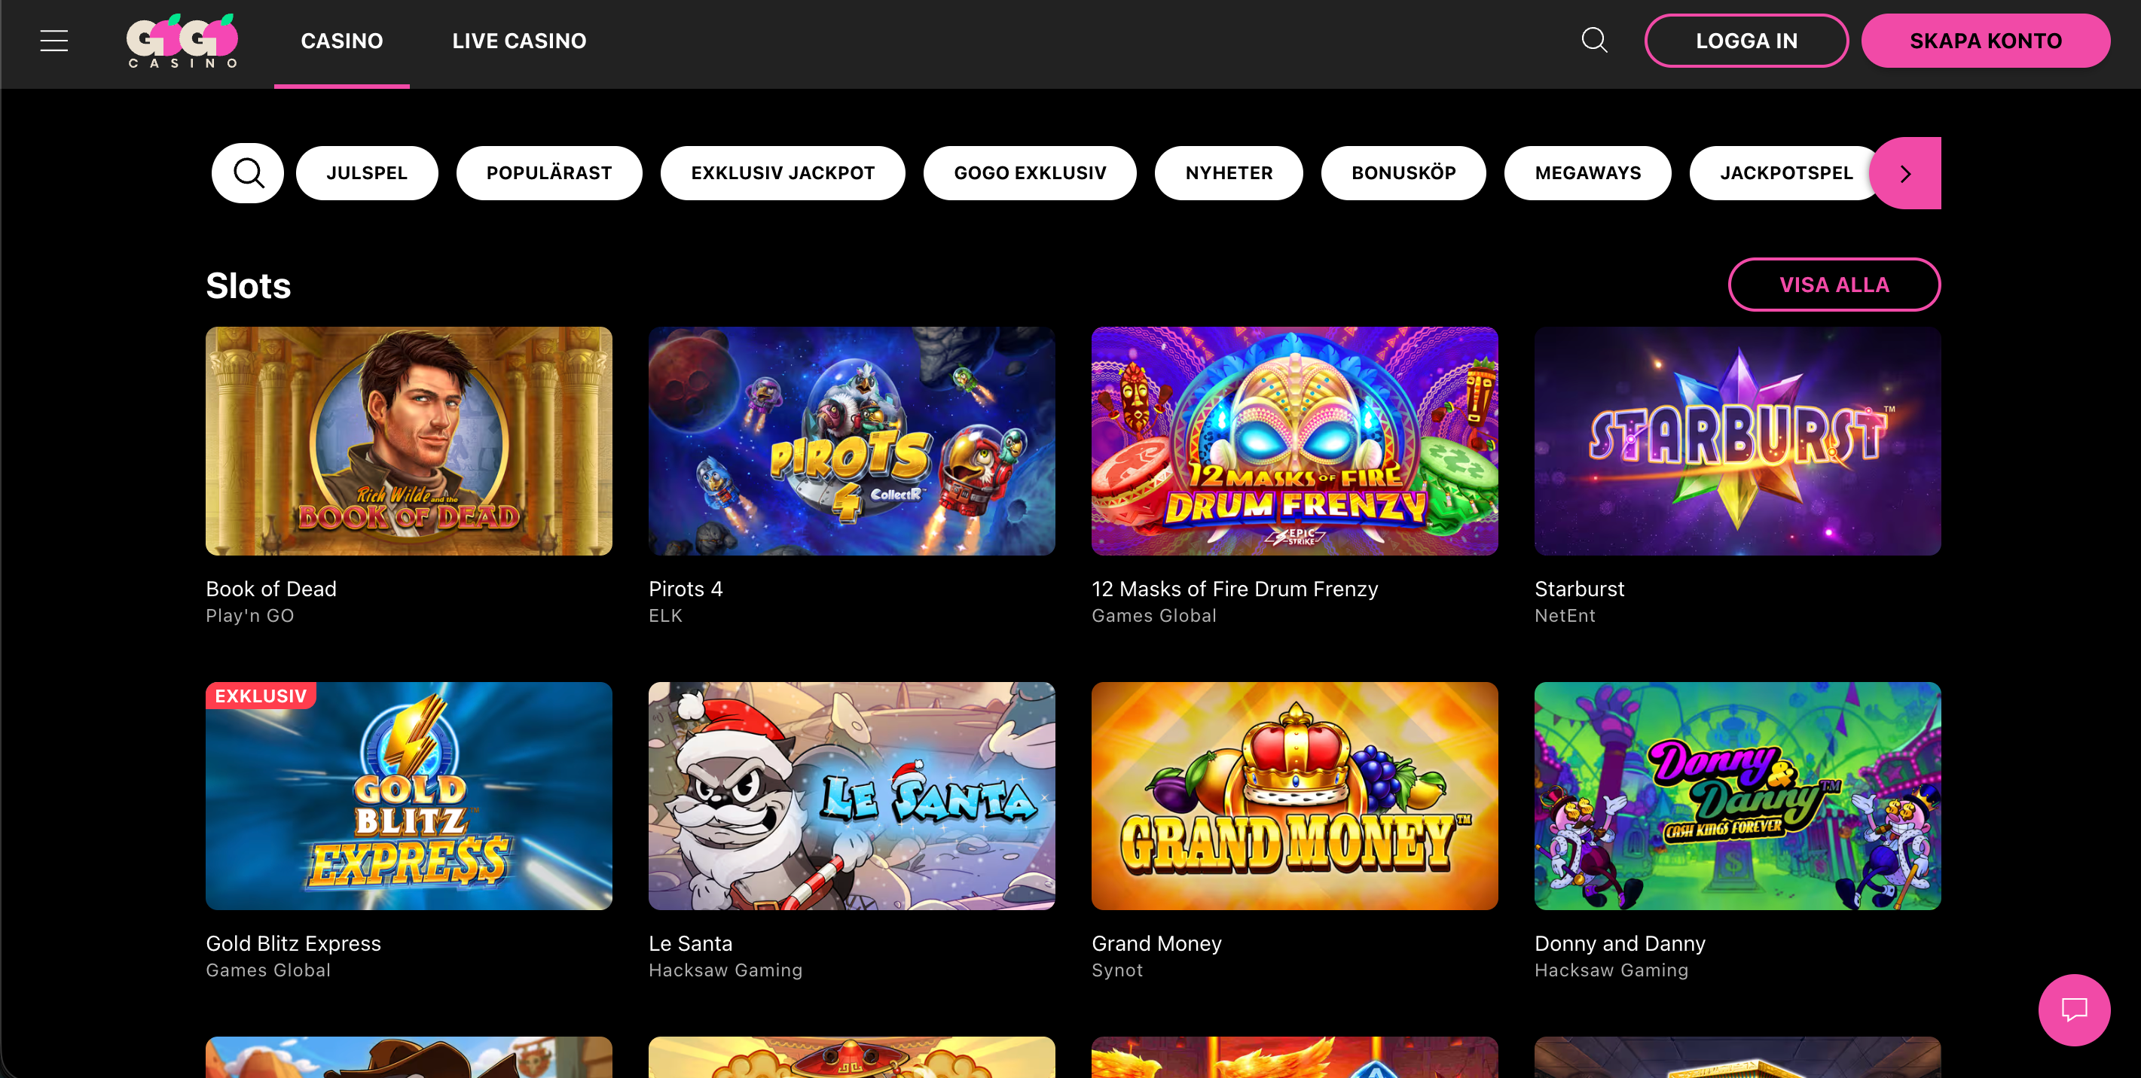Select the EXKLUSIV JACKPOT filter
The width and height of the screenshot is (2141, 1078).
pyautogui.click(x=782, y=172)
